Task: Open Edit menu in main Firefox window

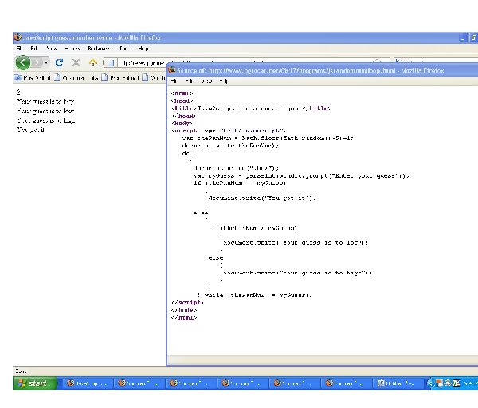Action: pos(33,48)
